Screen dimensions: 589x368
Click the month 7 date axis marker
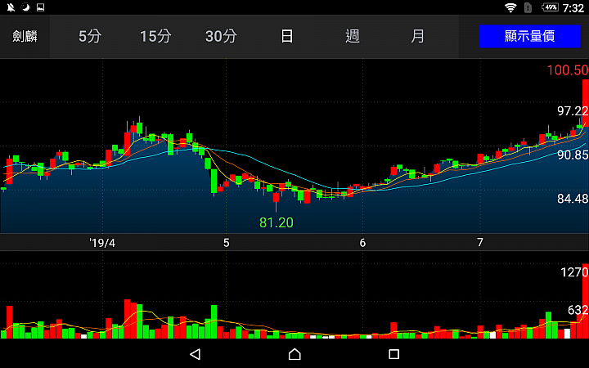click(479, 243)
